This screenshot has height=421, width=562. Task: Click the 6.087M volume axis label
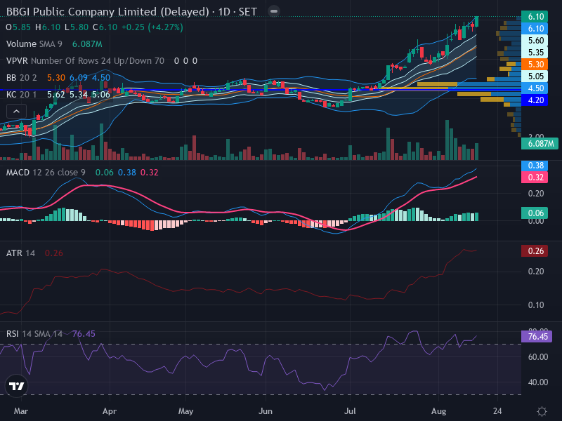[540, 144]
